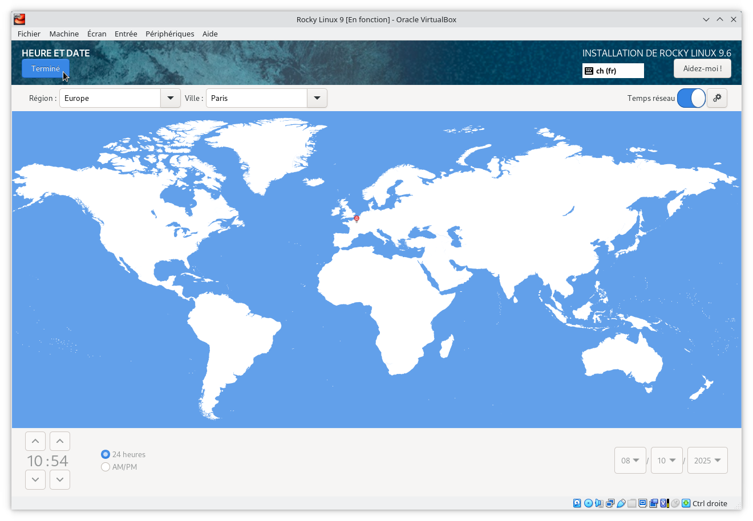Click the network adapter status bar icon
Screen dimensions: 753x521
610,503
